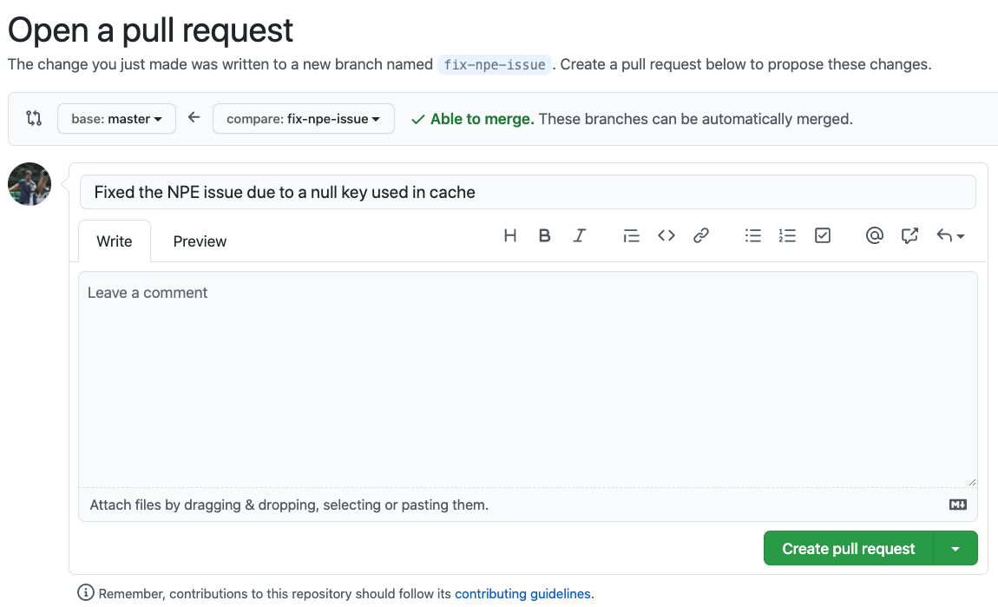The height and width of the screenshot is (607, 998).
Task: Select the Write tab
Action: click(114, 241)
